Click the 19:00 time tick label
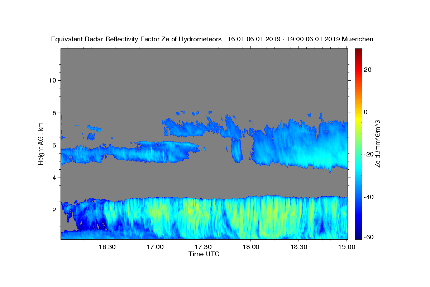The width and height of the screenshot is (430, 287). (x=347, y=247)
